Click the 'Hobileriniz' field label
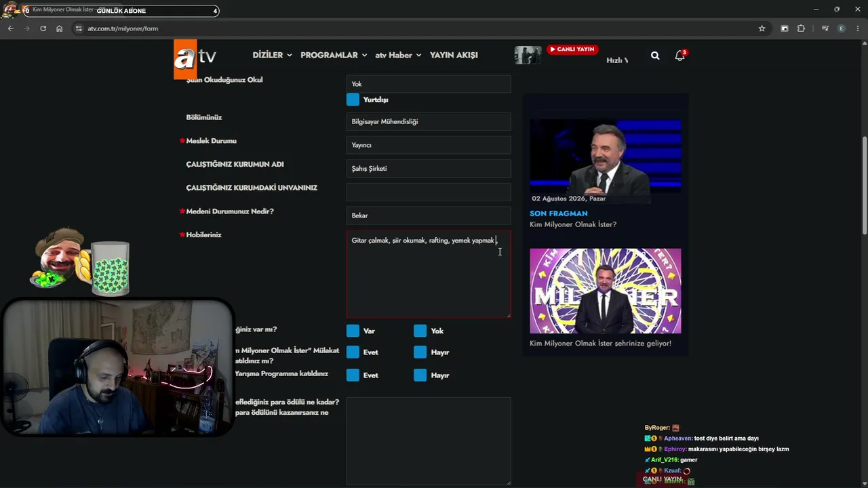The width and height of the screenshot is (868, 488). pyautogui.click(x=204, y=235)
